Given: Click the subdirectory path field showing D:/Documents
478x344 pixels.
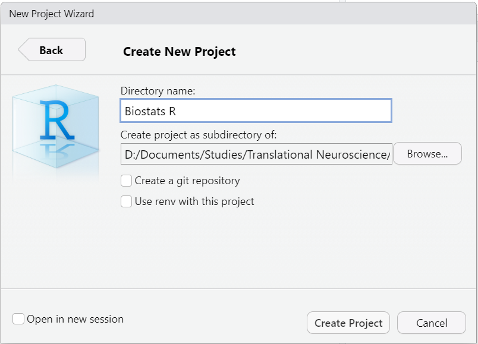Looking at the screenshot, I should click(256, 154).
